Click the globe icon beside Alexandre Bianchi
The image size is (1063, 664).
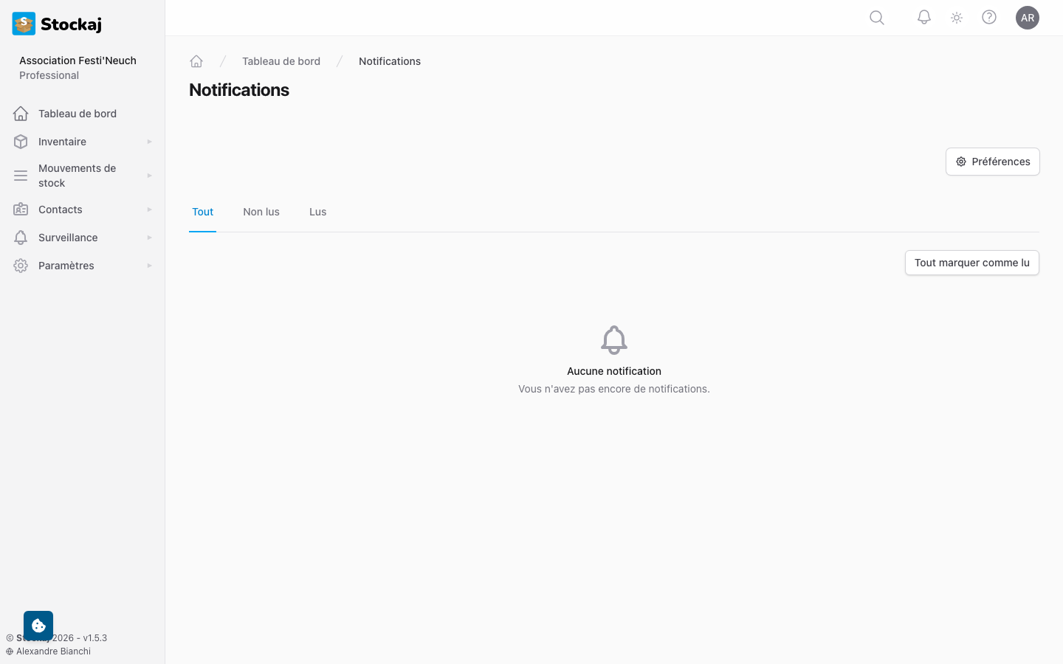[10, 651]
